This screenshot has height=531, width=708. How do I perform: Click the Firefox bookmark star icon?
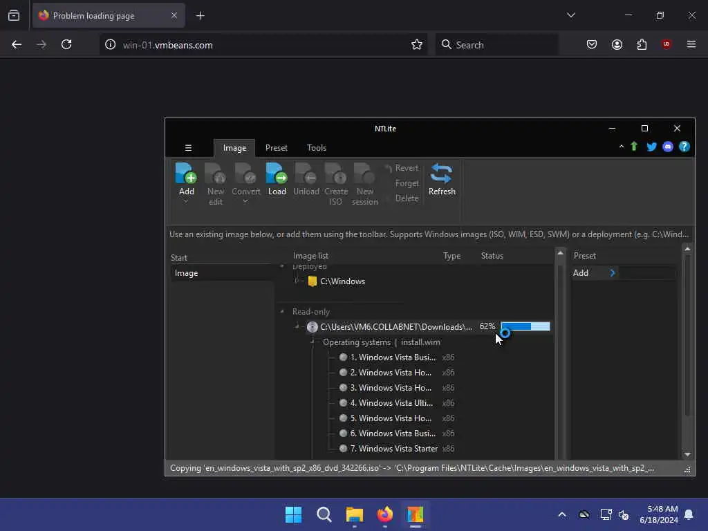416,44
